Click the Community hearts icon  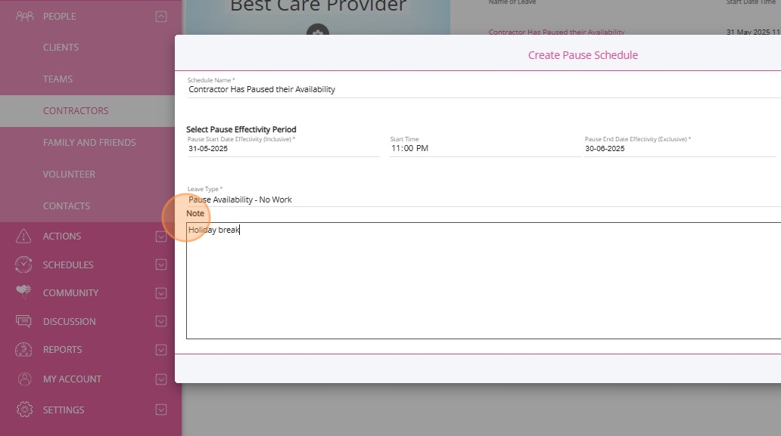click(23, 292)
